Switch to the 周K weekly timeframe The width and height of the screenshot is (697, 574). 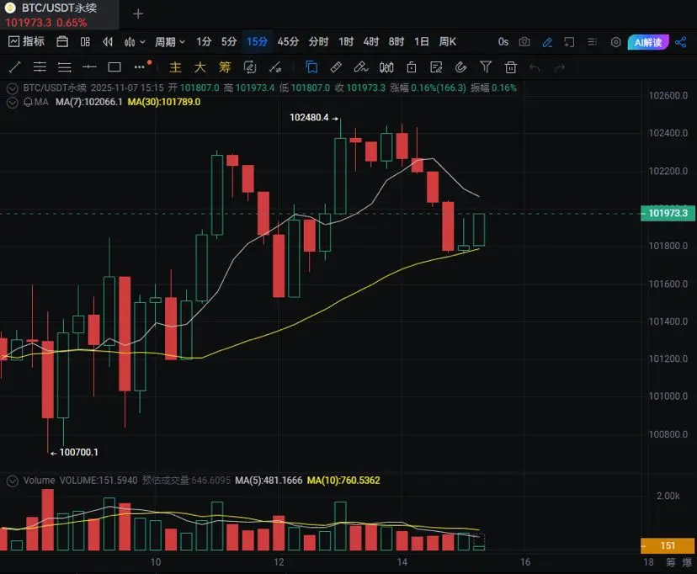coord(448,42)
